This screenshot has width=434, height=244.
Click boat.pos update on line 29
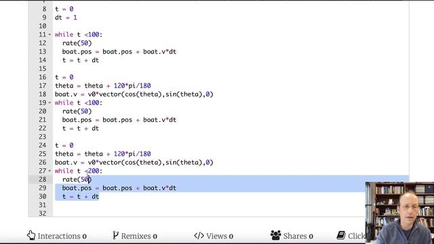(x=119, y=188)
